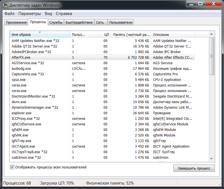Click 'Загрузка ЦП: 70%' status entry
Image resolution: width=224 pixels, height=189 pixels.
tap(57, 183)
